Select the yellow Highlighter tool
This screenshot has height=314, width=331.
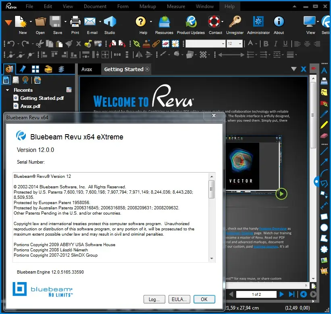coord(324,124)
